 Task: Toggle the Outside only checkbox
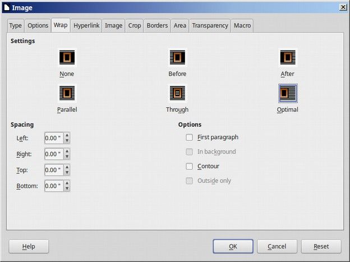[x=189, y=181]
